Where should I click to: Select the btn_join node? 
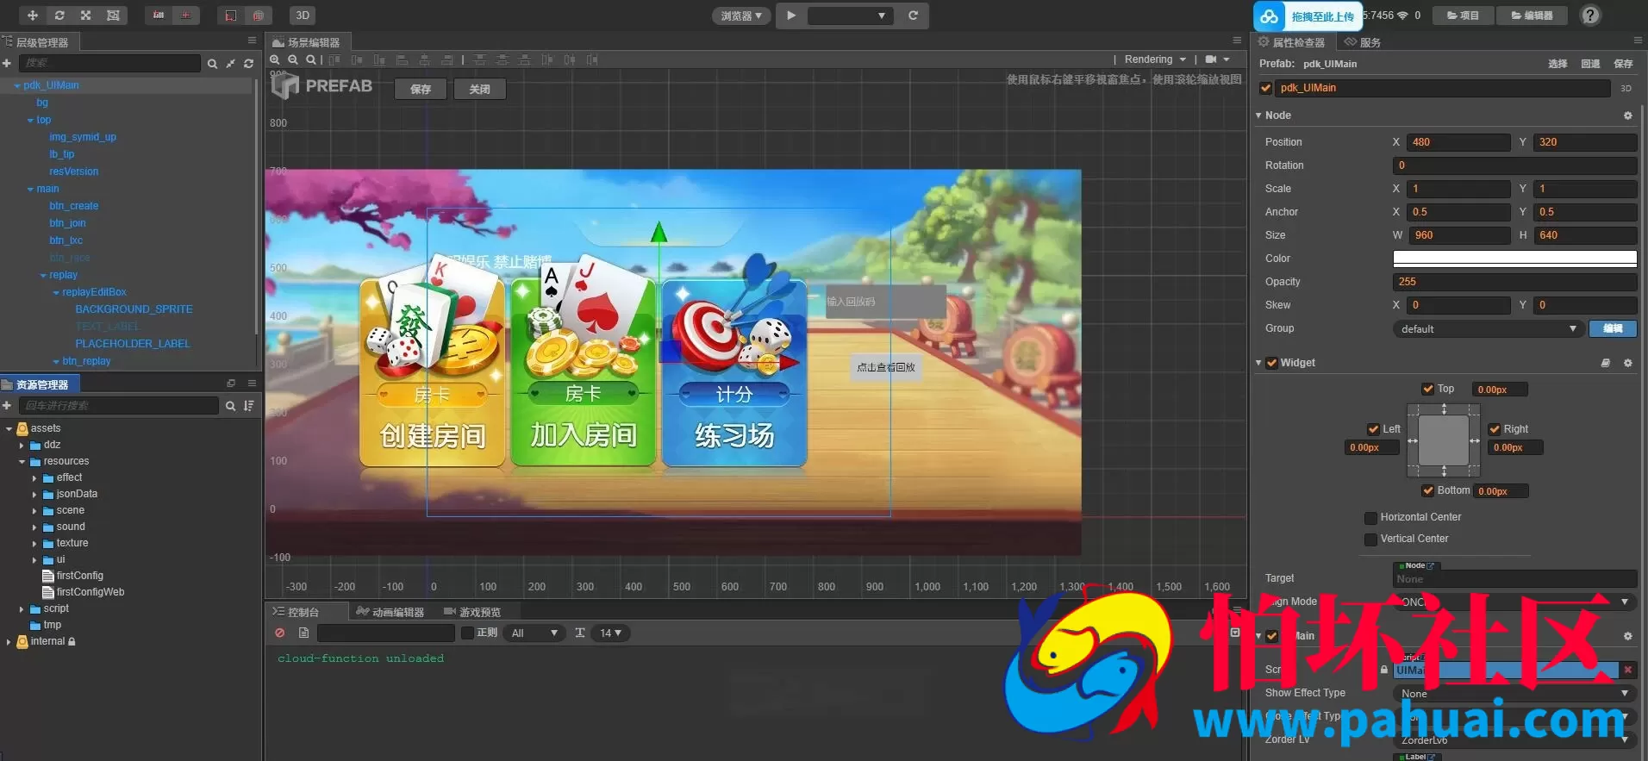click(67, 223)
